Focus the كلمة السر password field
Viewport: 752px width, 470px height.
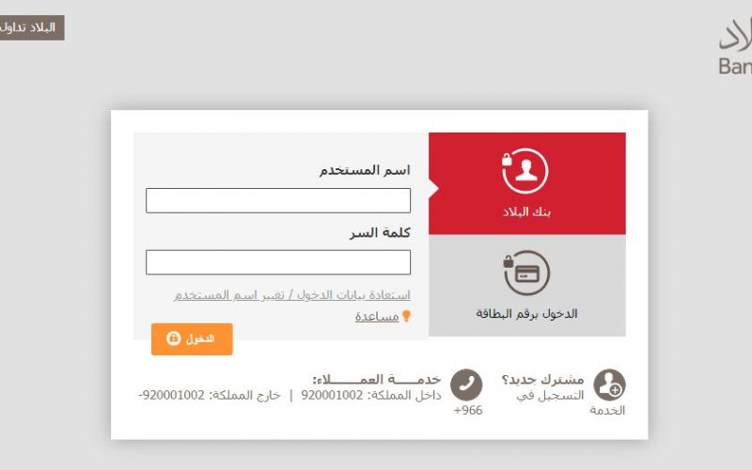(x=278, y=262)
